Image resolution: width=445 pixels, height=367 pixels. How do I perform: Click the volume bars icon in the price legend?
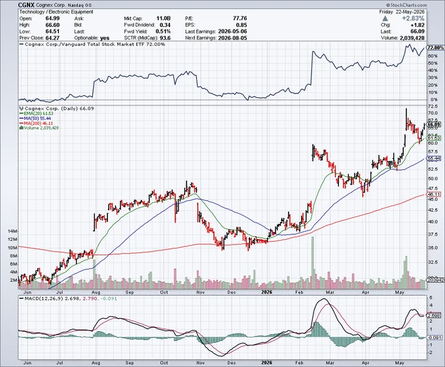21,128
